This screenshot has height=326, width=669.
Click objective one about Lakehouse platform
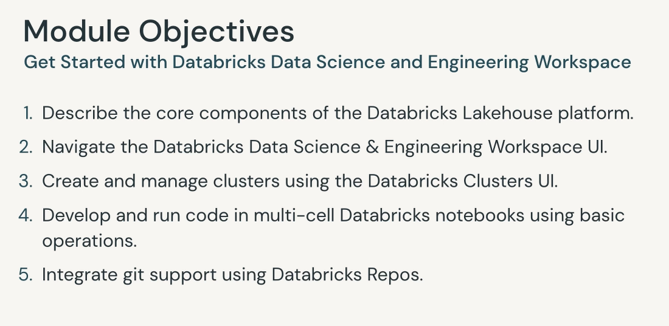(338, 114)
